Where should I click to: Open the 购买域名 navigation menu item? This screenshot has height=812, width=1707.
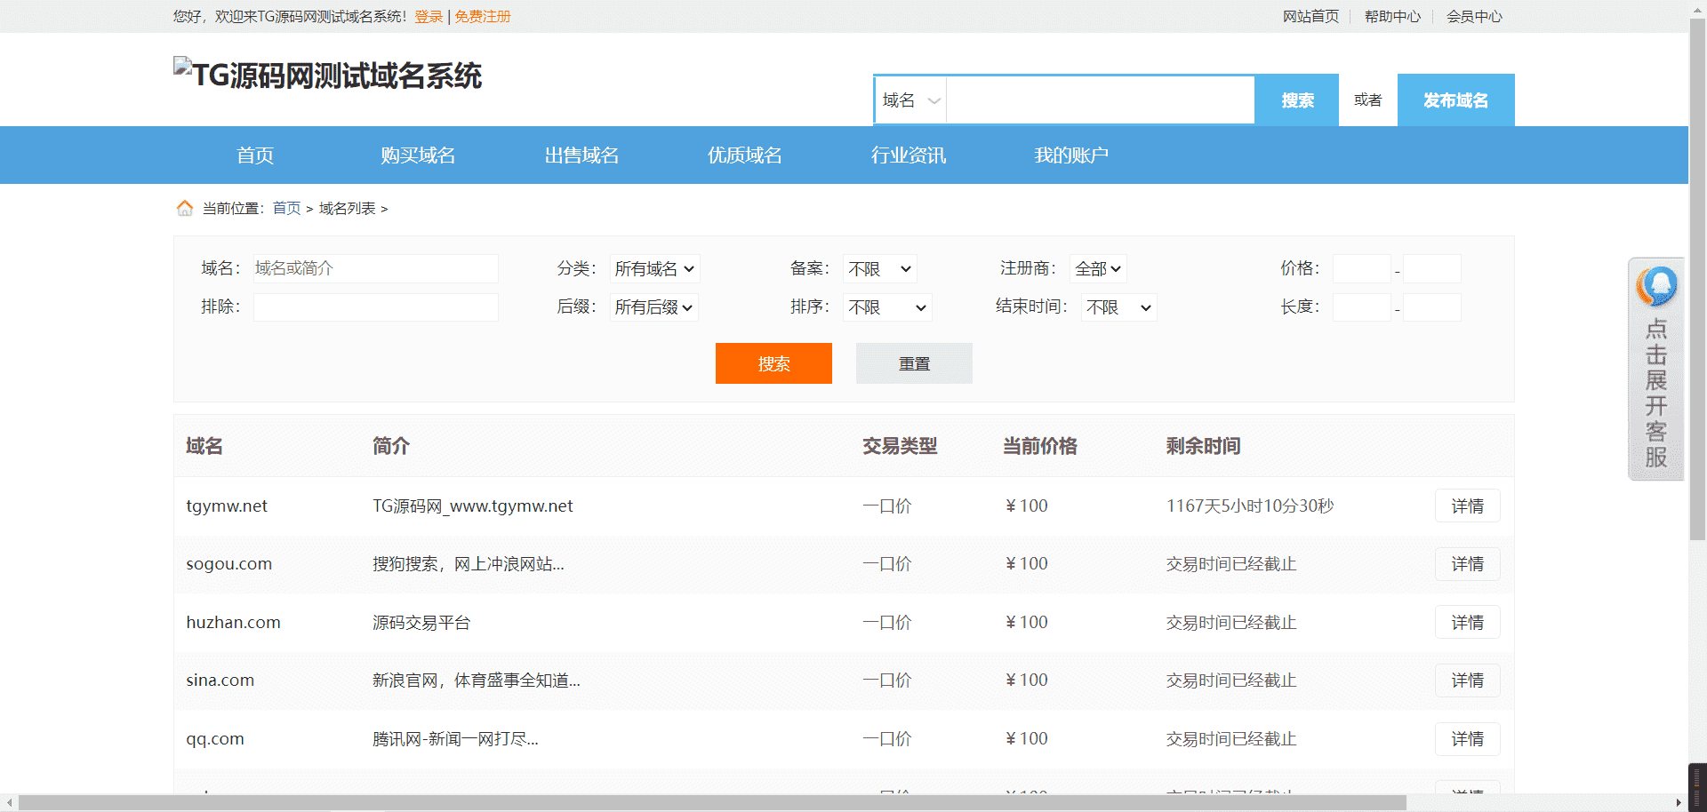[418, 155]
